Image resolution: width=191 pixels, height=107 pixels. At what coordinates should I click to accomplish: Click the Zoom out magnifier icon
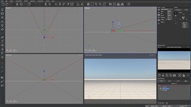[x=100, y=4]
